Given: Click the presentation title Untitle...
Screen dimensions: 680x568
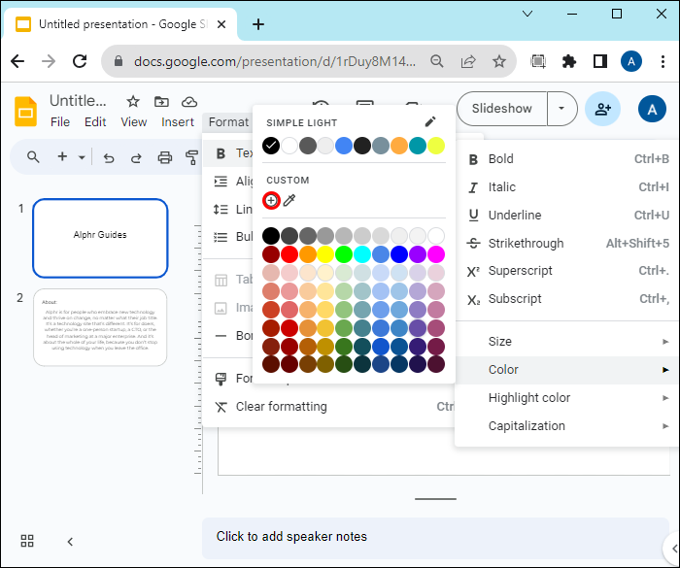Looking at the screenshot, I should (78, 101).
